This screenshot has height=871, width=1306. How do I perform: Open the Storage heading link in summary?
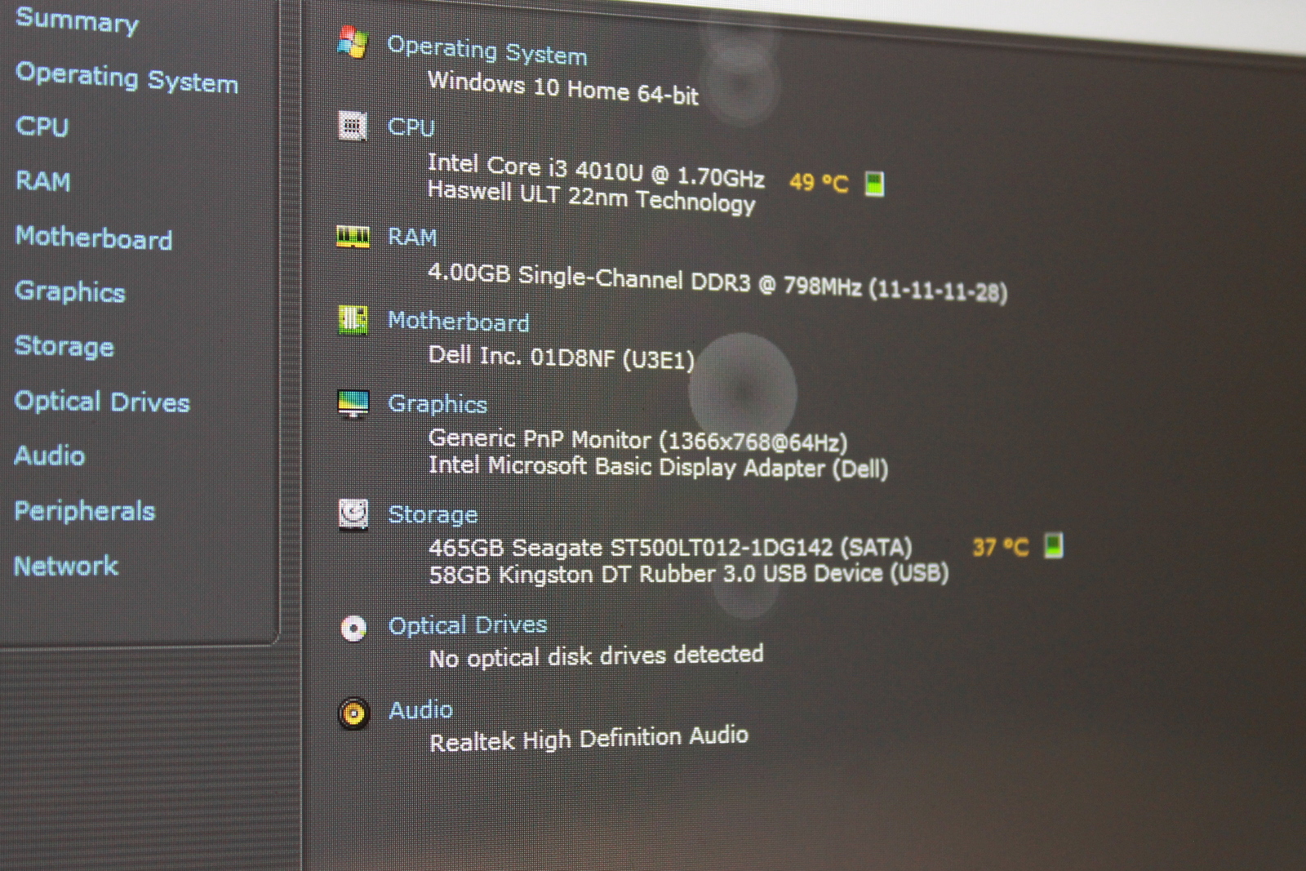(433, 515)
